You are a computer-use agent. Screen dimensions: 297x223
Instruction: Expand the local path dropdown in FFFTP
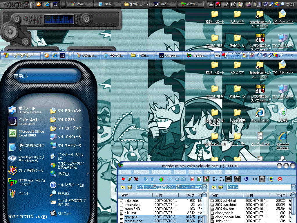(x=204, y=187)
